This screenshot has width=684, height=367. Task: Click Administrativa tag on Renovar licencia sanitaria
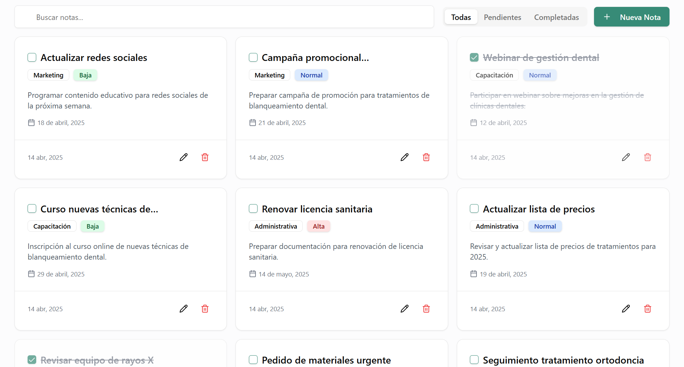click(276, 226)
